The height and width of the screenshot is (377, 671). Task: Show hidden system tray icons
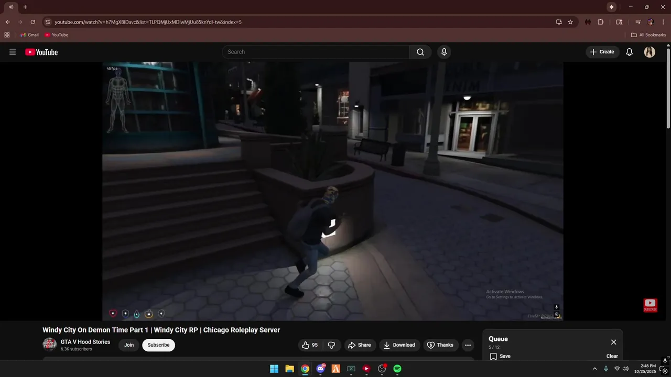point(594,369)
